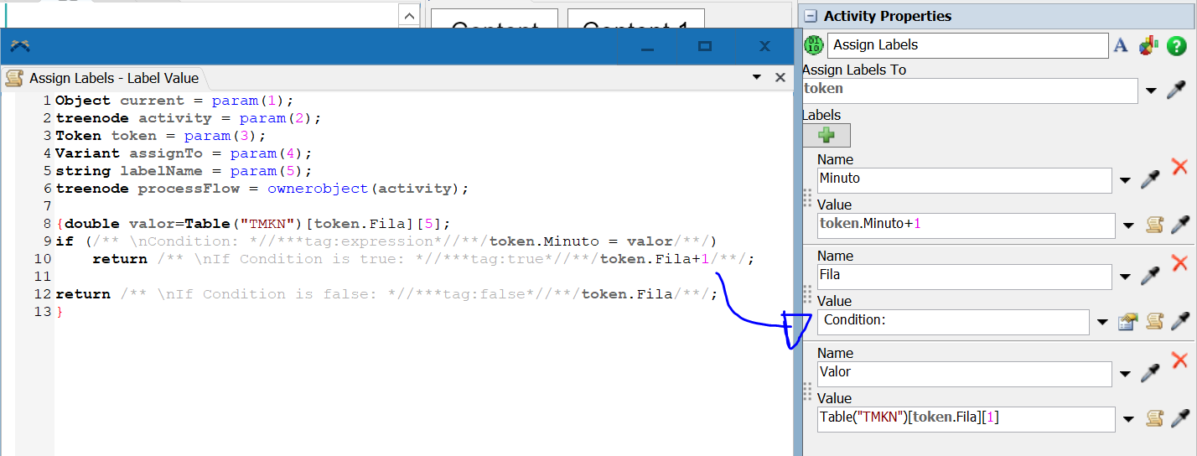Click the eyedropper next to Valor name

point(1150,373)
